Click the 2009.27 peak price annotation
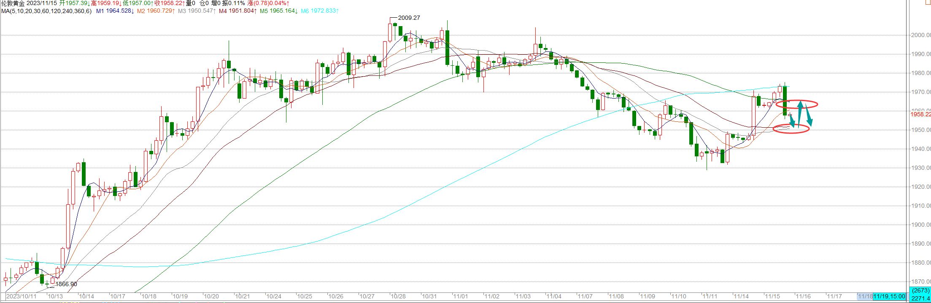 [x=409, y=18]
